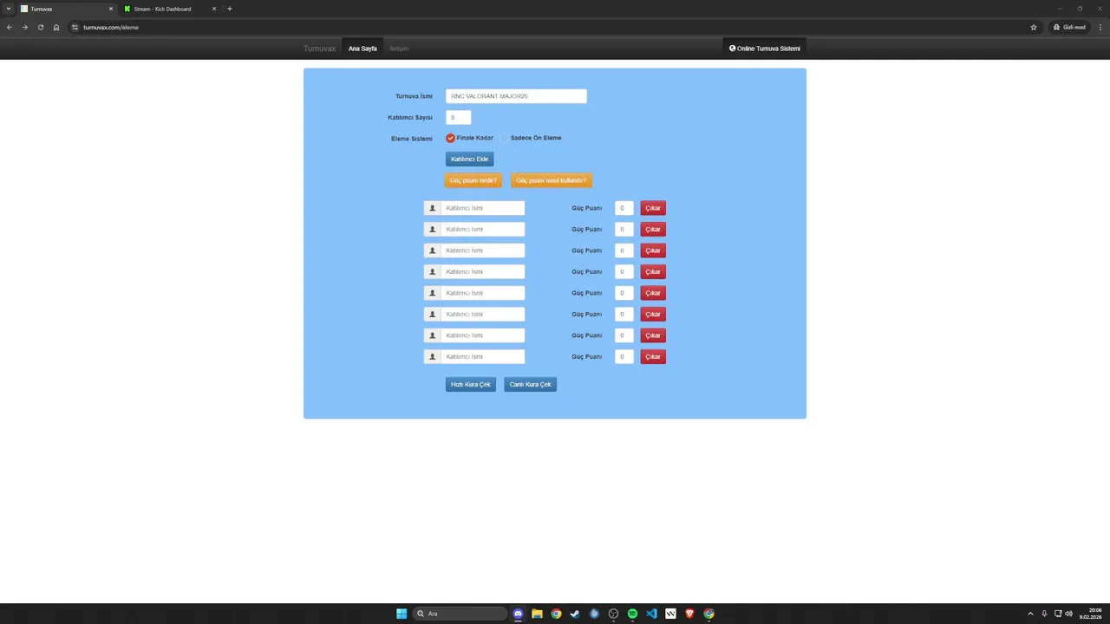Click the person icon of eighth participant row

tap(433, 357)
